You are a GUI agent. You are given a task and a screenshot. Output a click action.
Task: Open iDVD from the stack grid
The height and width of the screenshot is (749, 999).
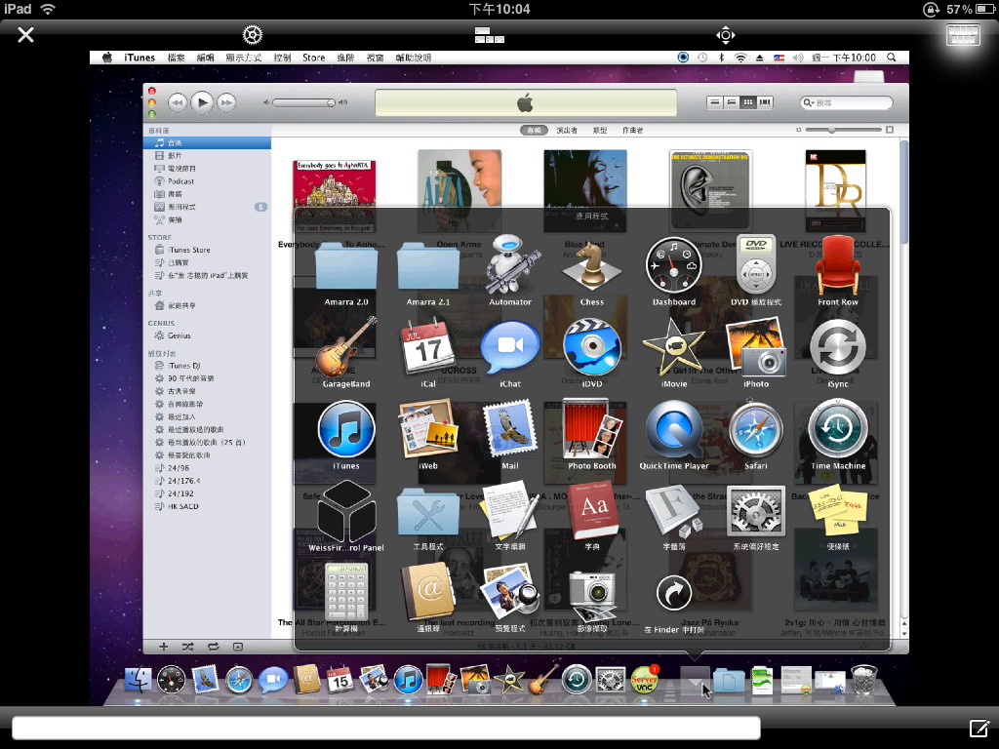click(592, 348)
